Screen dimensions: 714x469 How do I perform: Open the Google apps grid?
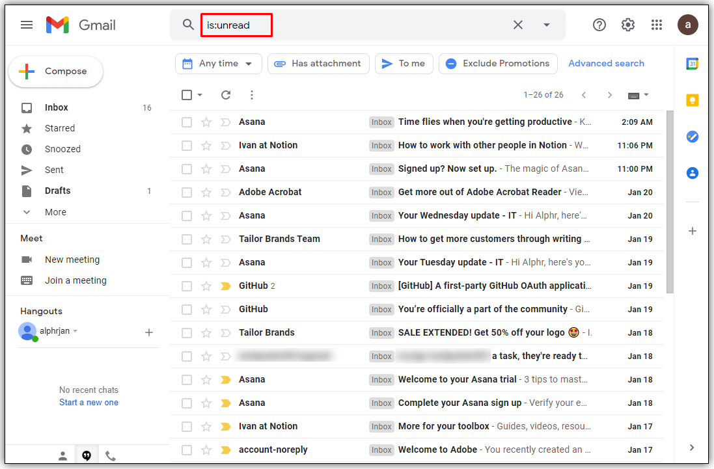tap(657, 24)
